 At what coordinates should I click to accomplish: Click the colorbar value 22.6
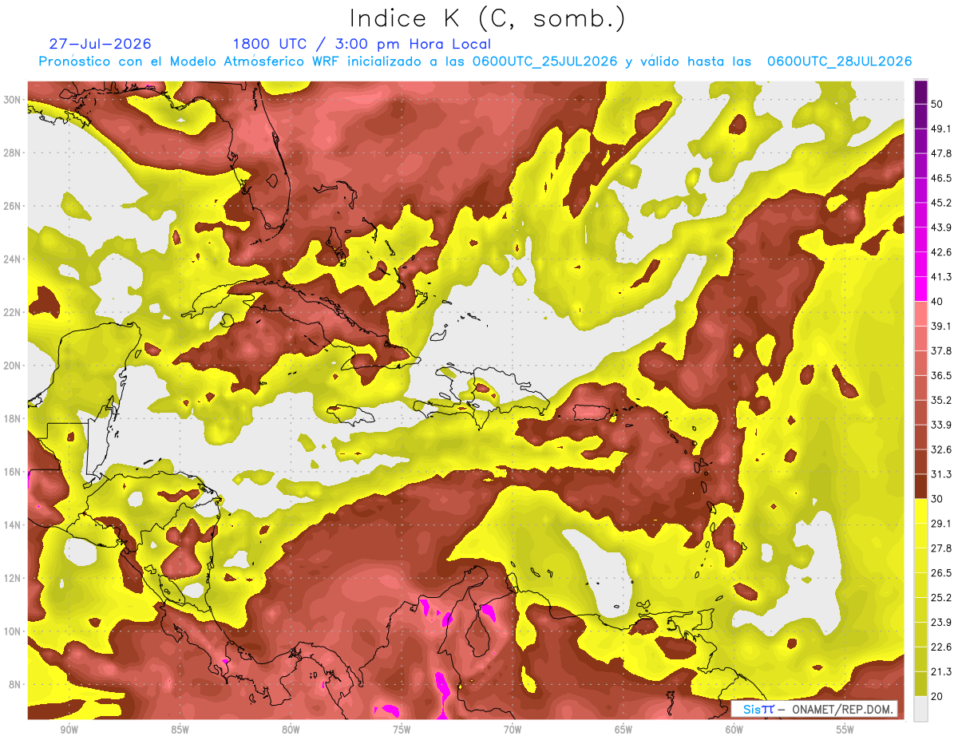click(941, 647)
